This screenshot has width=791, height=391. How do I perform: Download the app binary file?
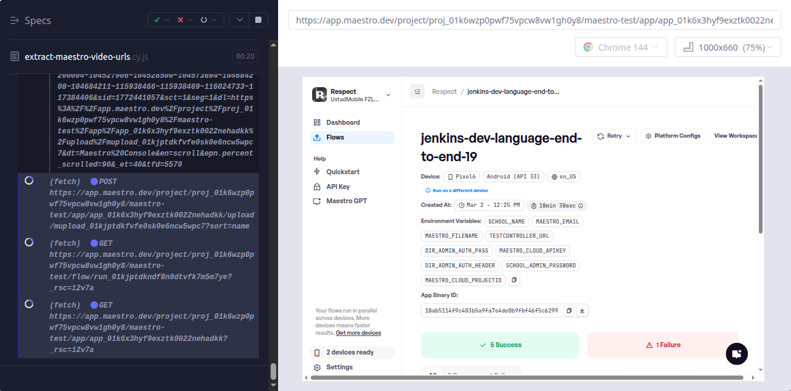point(582,311)
